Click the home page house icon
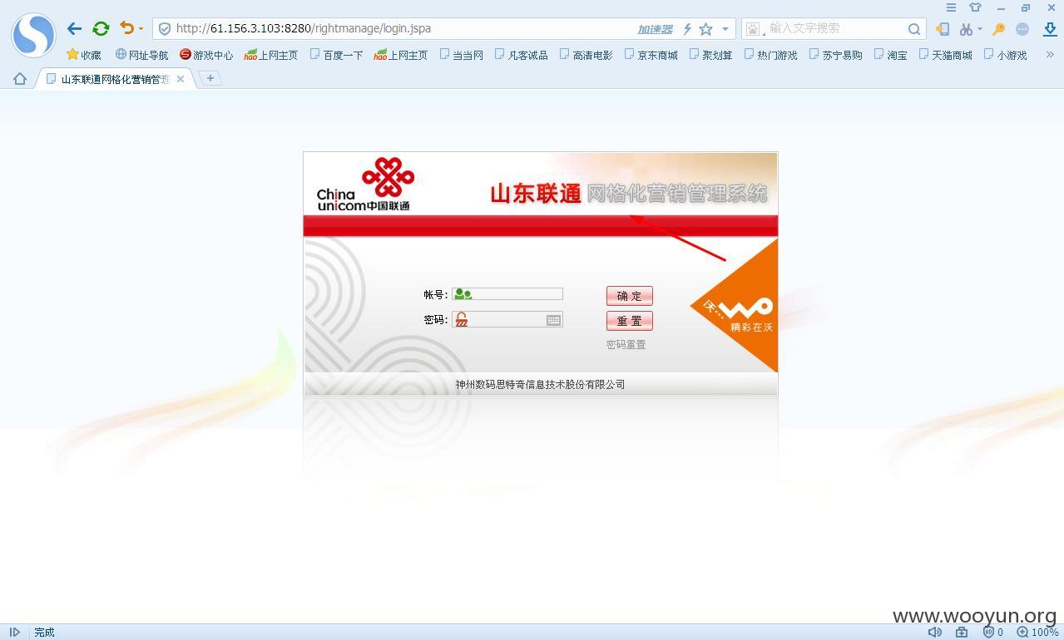Viewport: 1064px width, 640px height. coord(20,79)
